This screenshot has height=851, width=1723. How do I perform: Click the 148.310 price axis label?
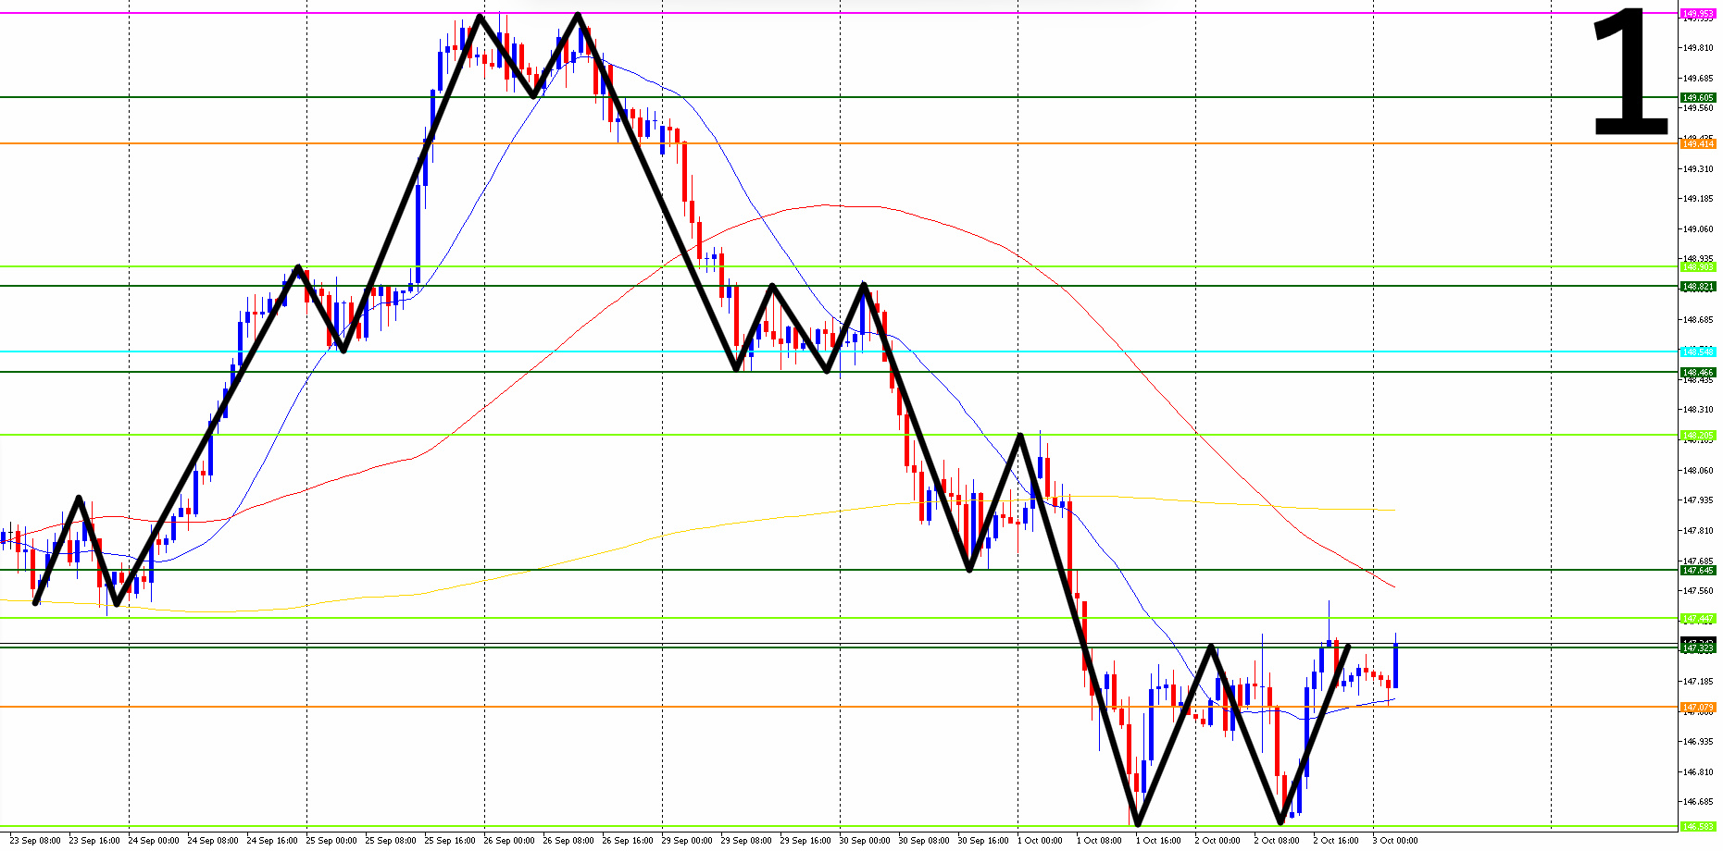(x=1697, y=409)
